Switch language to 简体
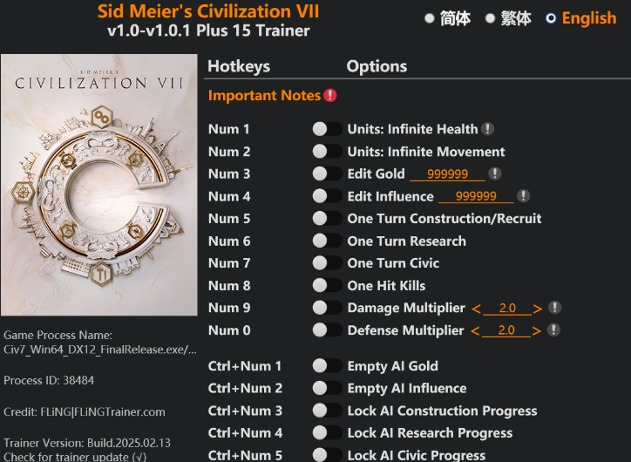Image resolution: width=631 pixels, height=462 pixels. point(430,18)
